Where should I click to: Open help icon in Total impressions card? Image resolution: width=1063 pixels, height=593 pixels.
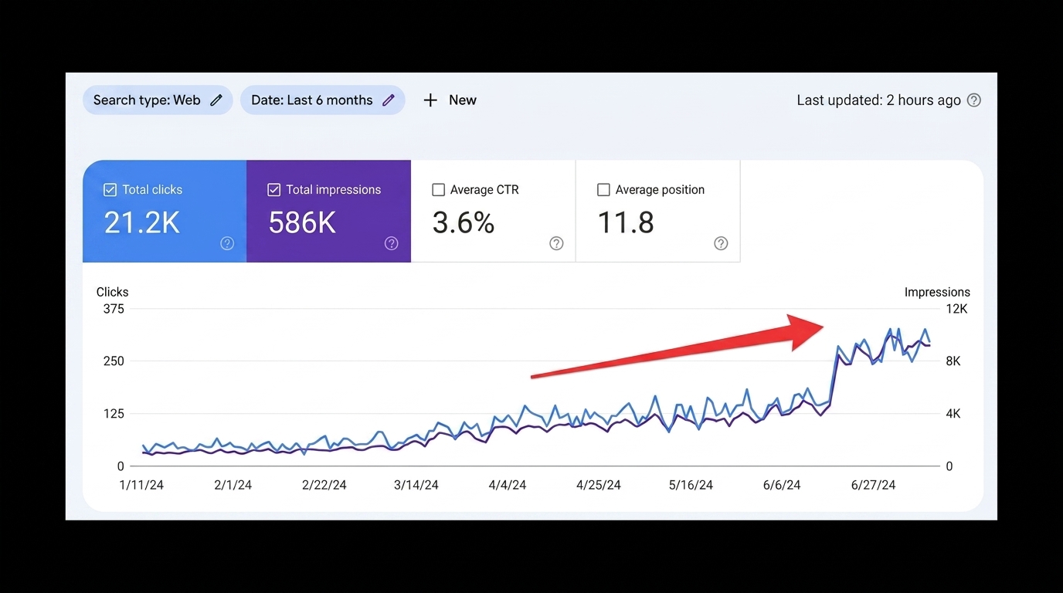point(392,243)
